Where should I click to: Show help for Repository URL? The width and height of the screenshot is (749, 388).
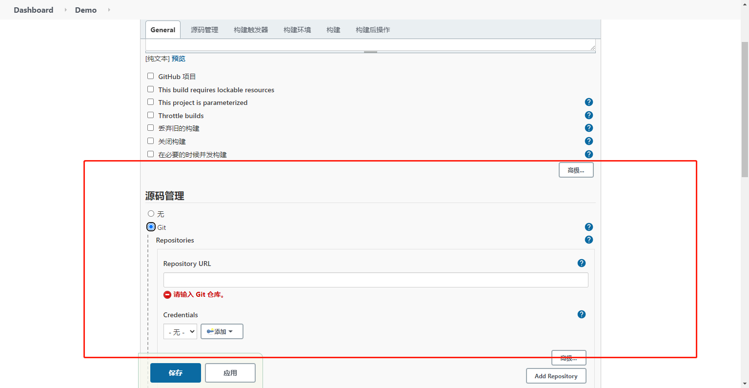(x=582, y=263)
